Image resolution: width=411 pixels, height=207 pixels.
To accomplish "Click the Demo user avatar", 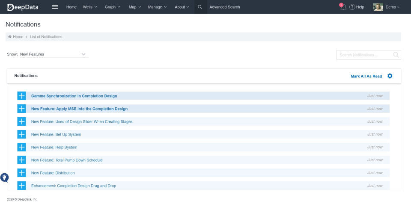I will [x=378, y=7].
